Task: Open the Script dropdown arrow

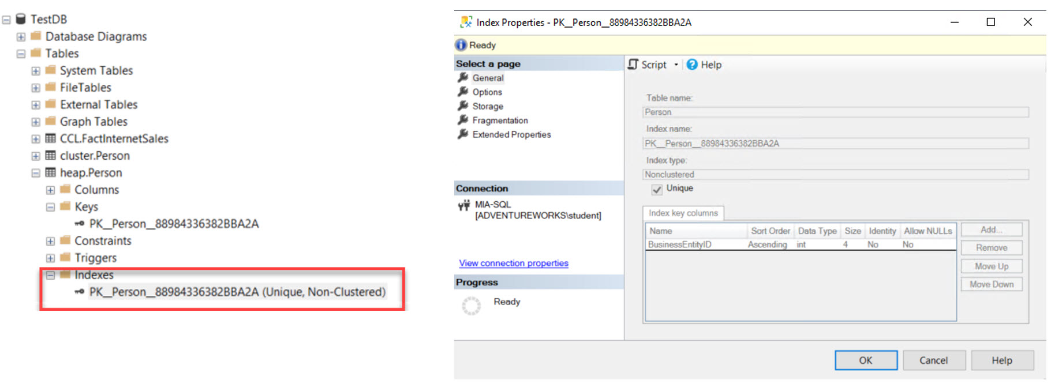Action: click(676, 65)
